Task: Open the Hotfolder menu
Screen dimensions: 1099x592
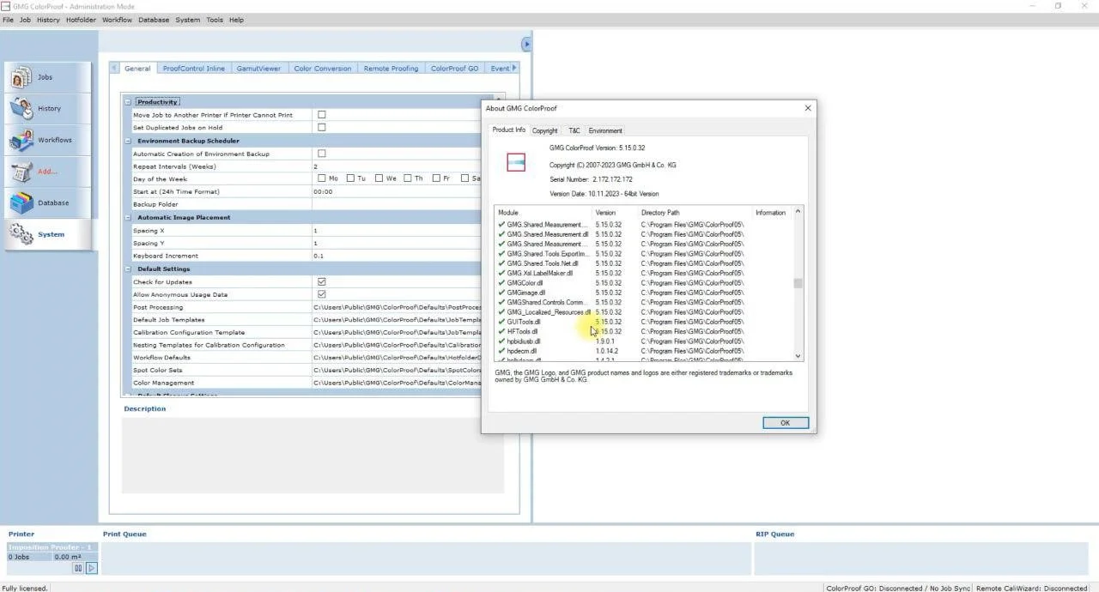Action: click(x=81, y=20)
